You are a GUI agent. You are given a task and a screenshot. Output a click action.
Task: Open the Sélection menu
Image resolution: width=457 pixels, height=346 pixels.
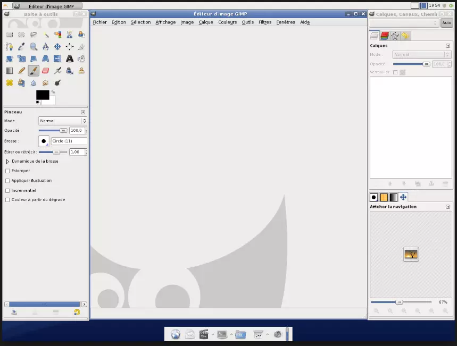click(141, 22)
